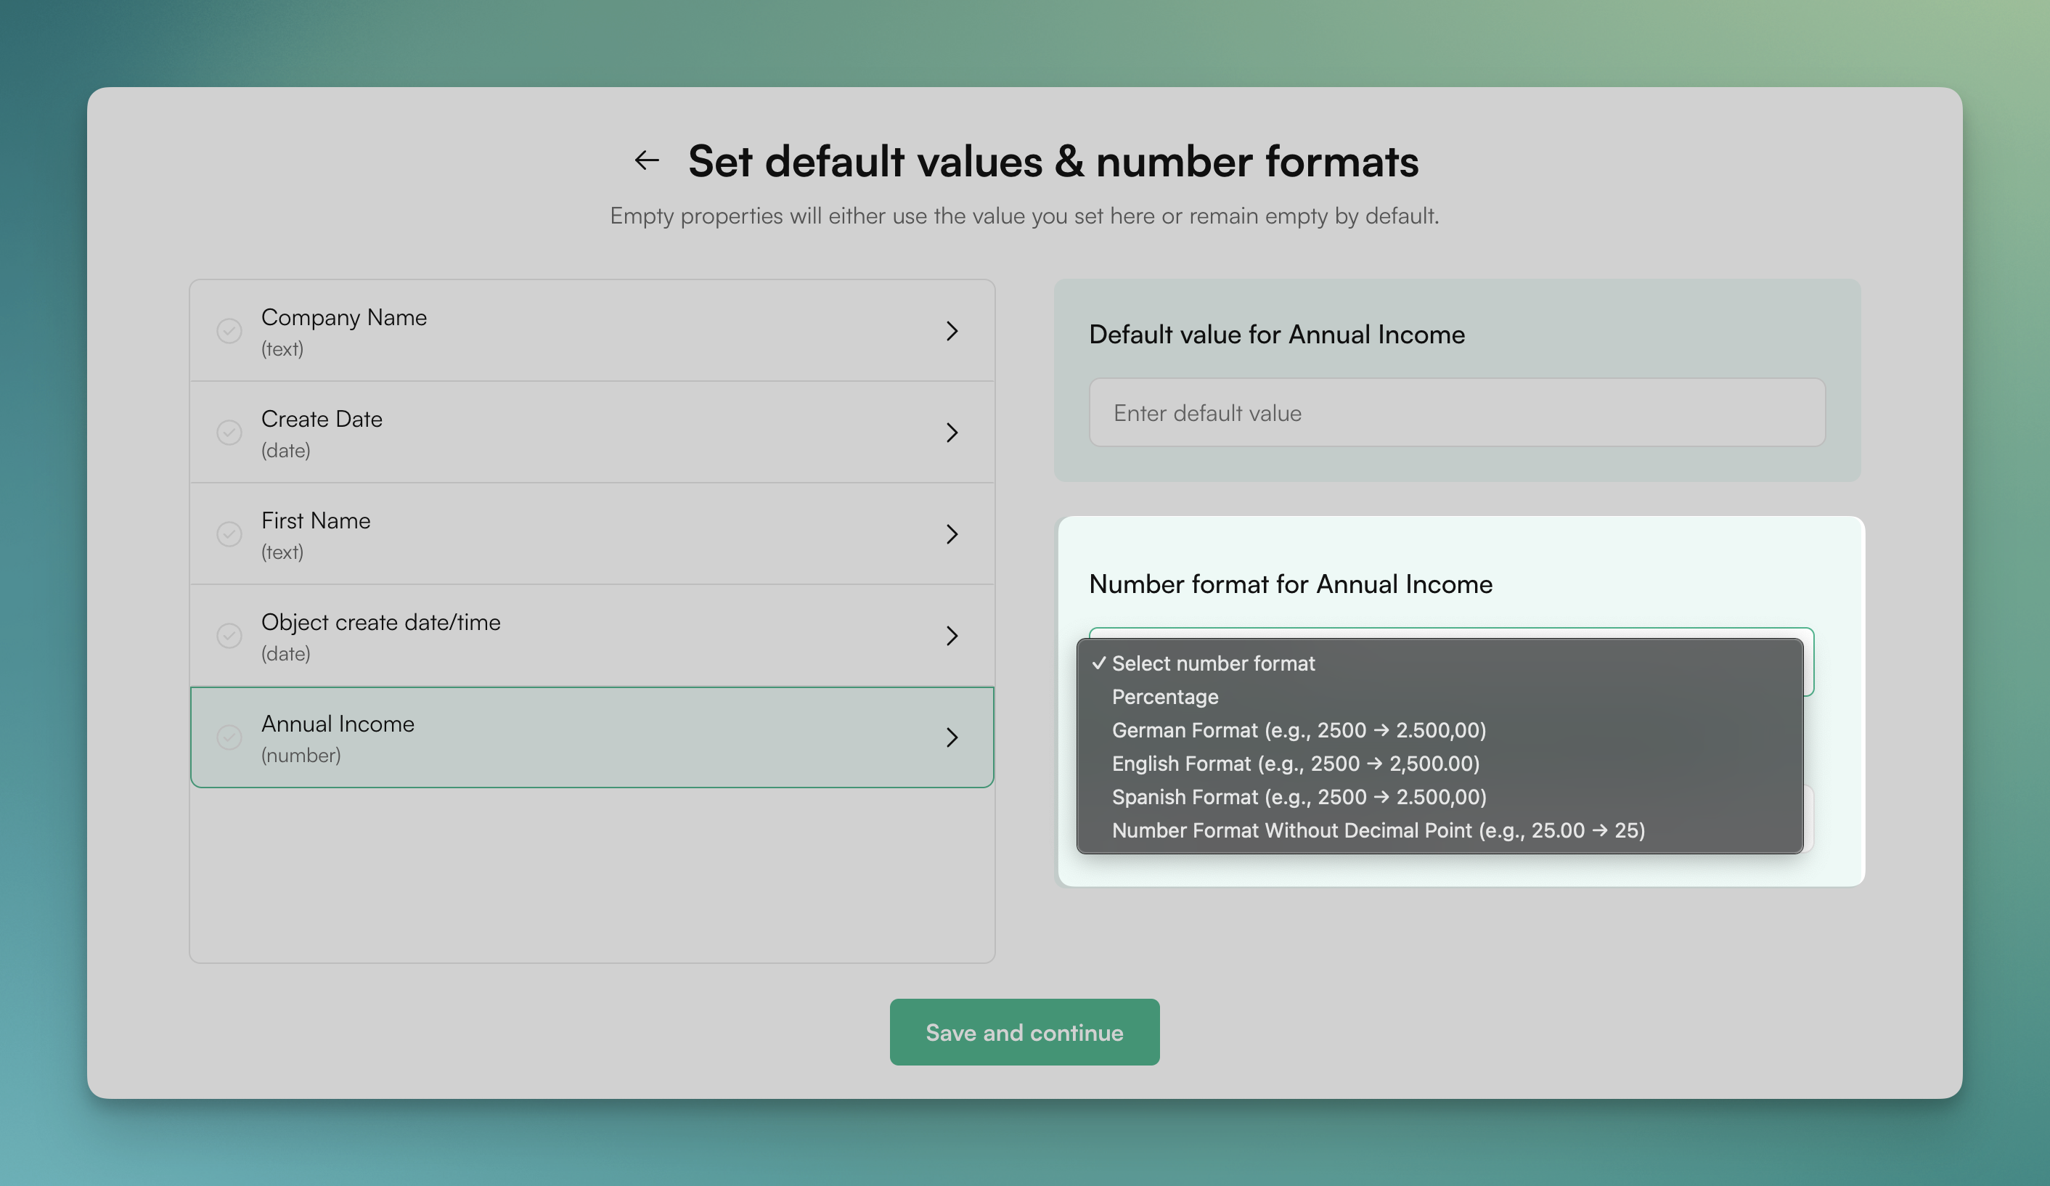Toggle the completion indicator for Create Date

click(229, 432)
